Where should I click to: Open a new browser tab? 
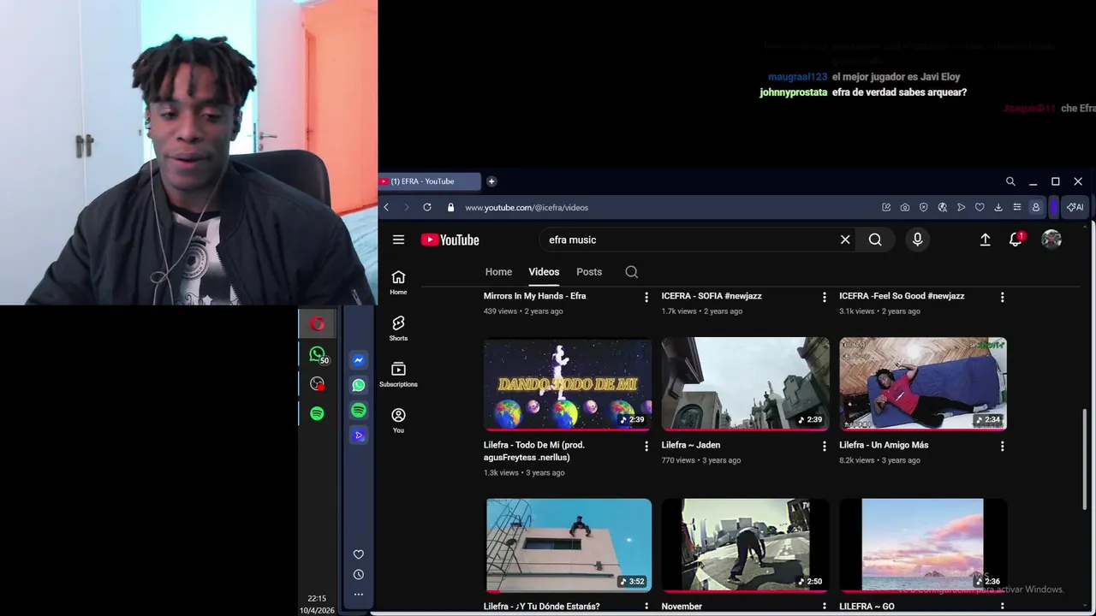tap(491, 181)
